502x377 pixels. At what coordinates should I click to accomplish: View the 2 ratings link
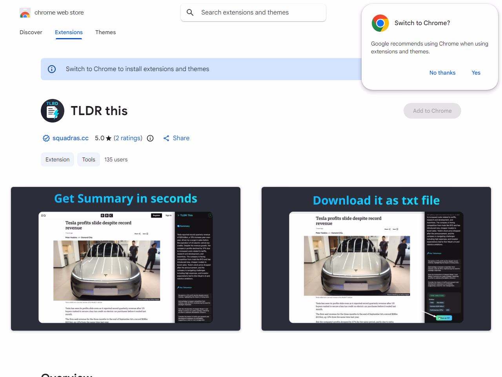(128, 138)
